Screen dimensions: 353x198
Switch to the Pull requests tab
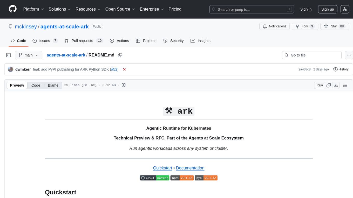84,41
